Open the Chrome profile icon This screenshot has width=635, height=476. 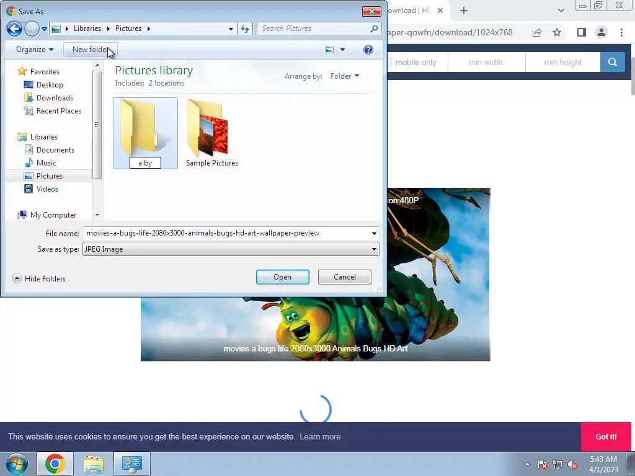tap(602, 32)
